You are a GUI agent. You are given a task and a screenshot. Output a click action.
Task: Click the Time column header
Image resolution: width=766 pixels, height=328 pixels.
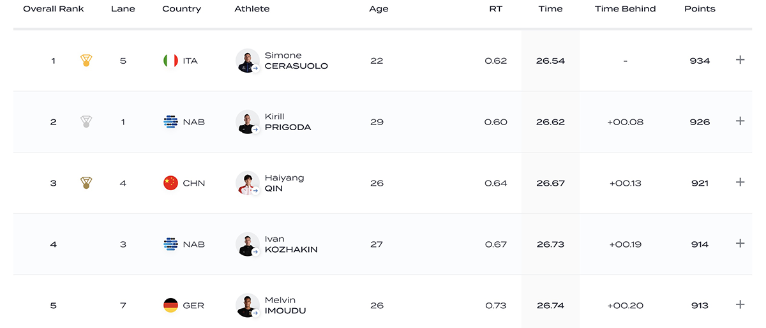point(550,9)
